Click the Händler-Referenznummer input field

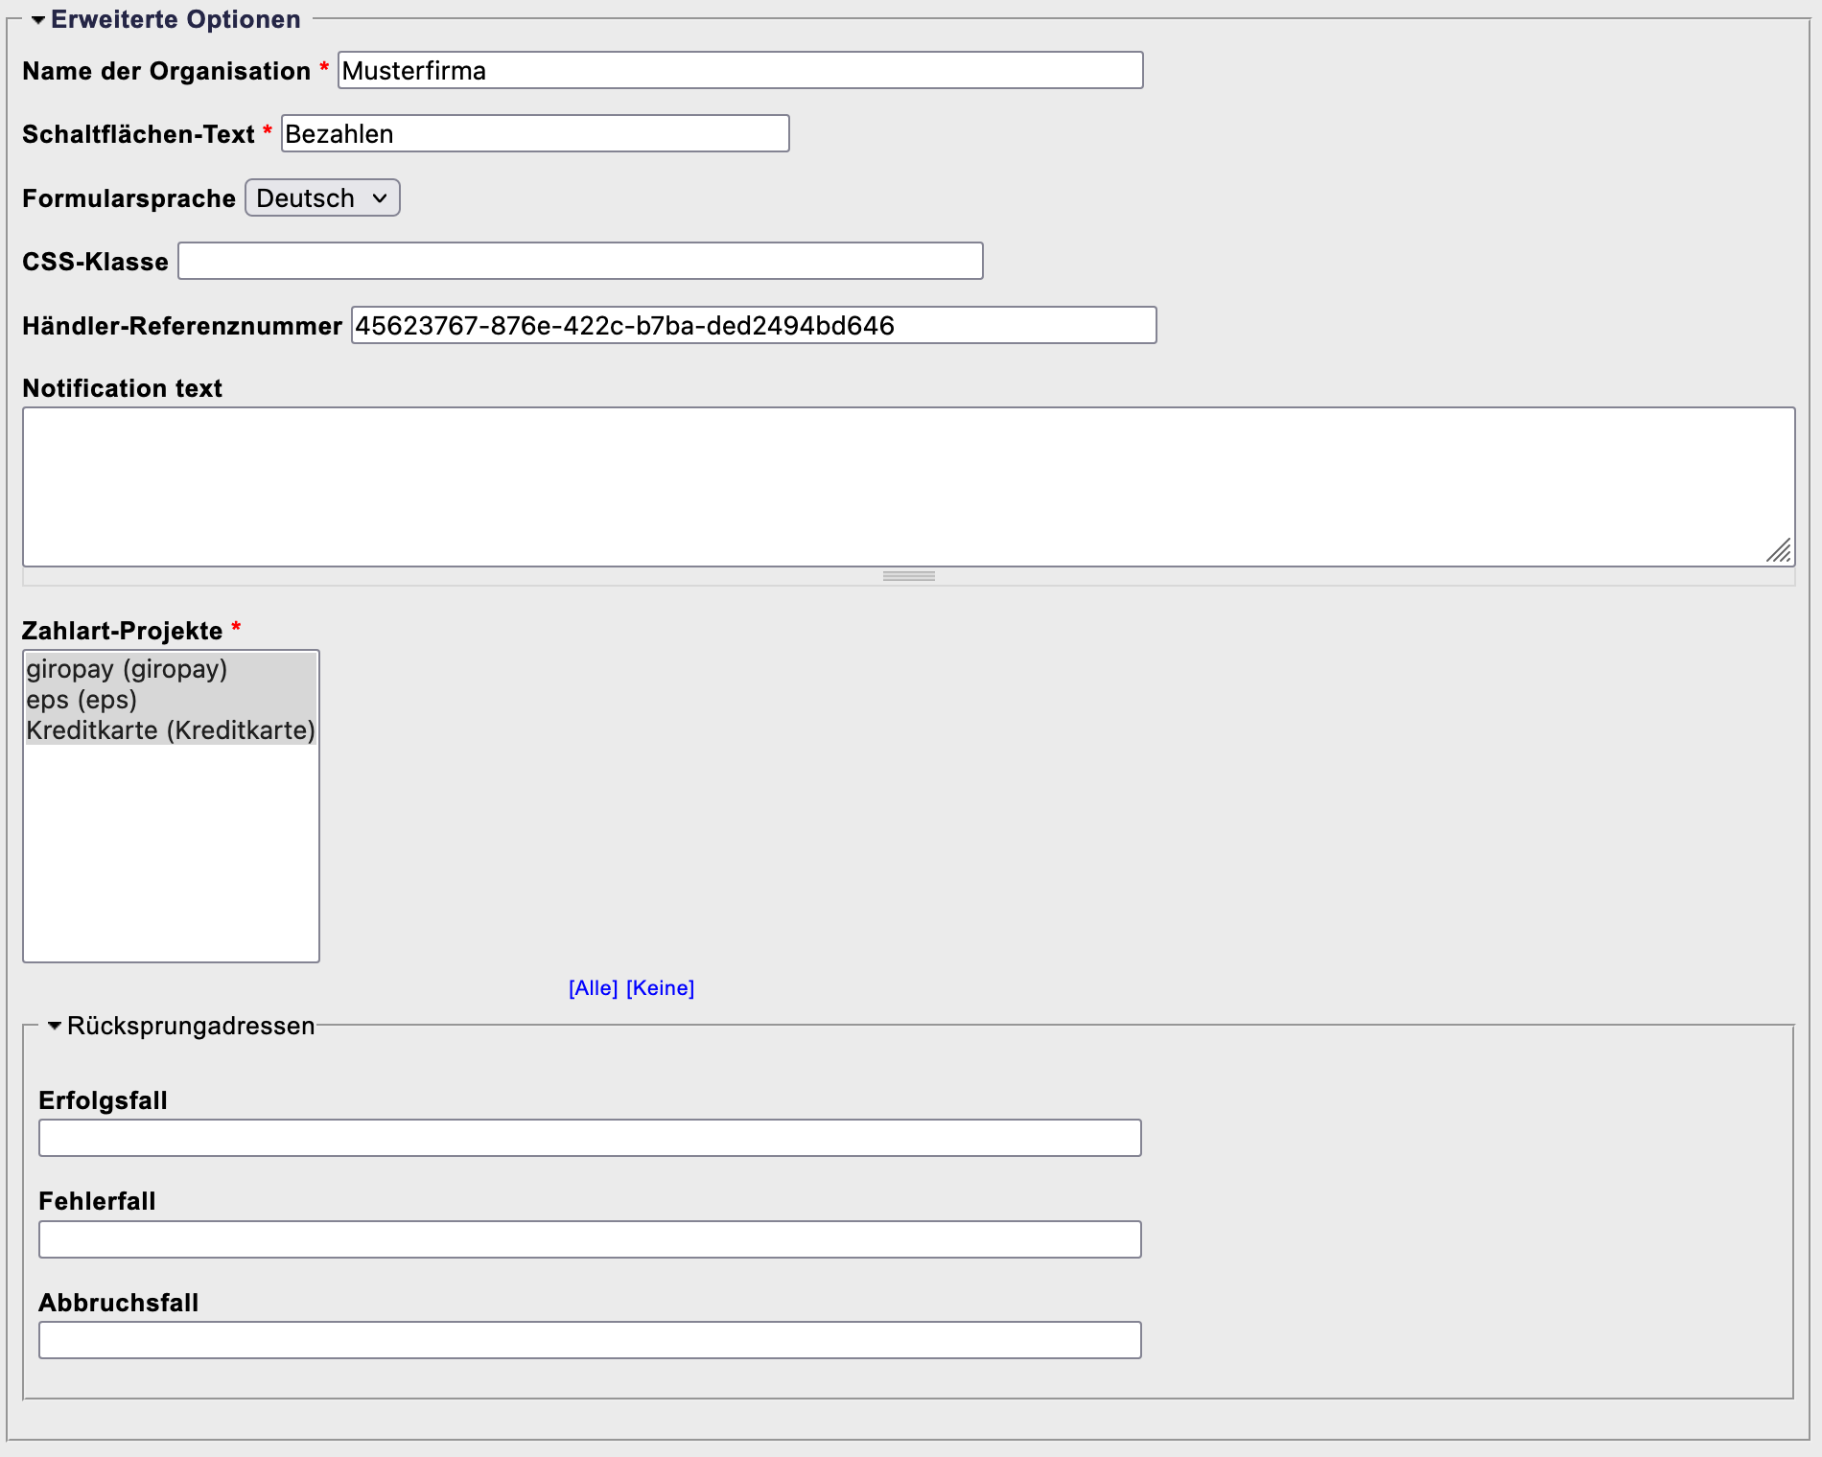pyautogui.click(x=753, y=326)
